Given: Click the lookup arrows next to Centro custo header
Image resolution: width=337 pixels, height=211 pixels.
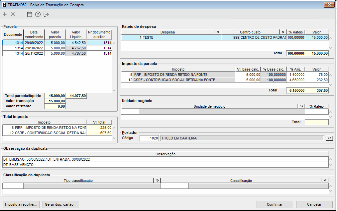Looking at the screenshot, I should 283,32.
